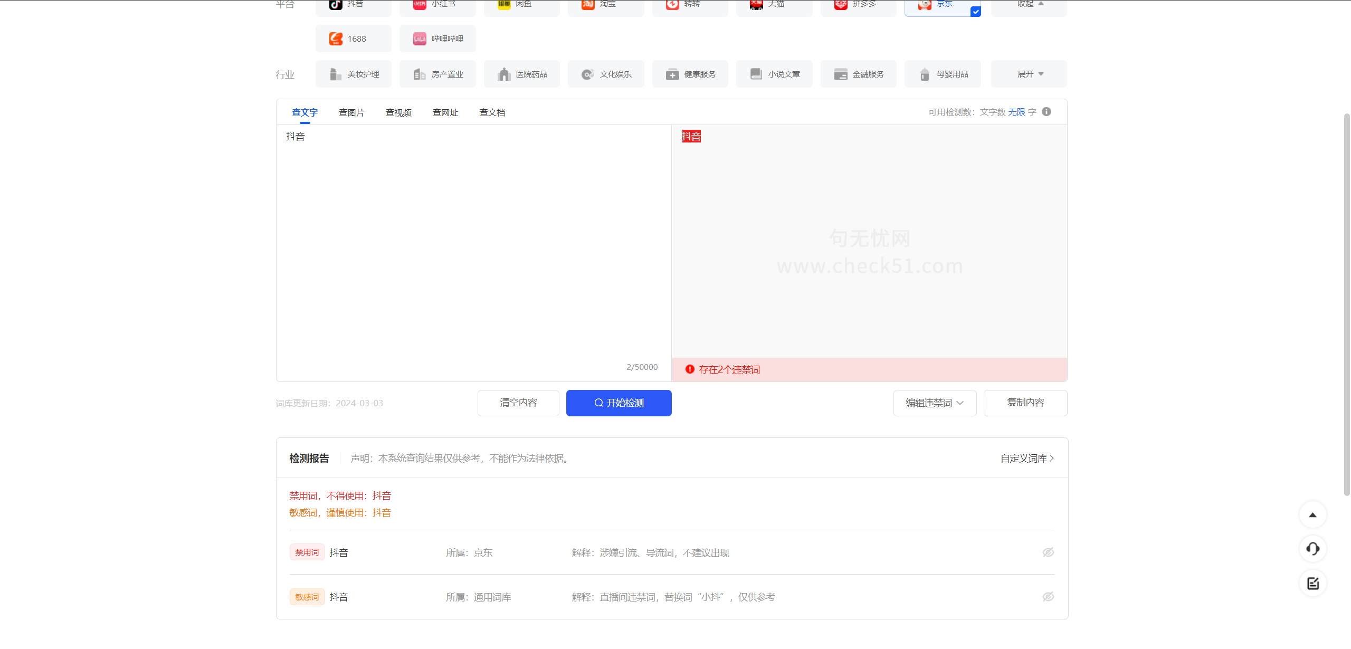Choose the 母婴用品 industry

click(x=943, y=74)
